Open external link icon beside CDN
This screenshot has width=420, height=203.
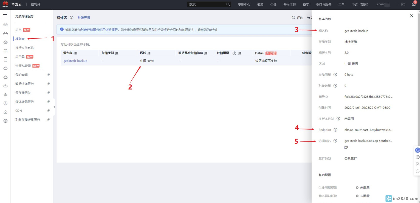click(x=48, y=111)
